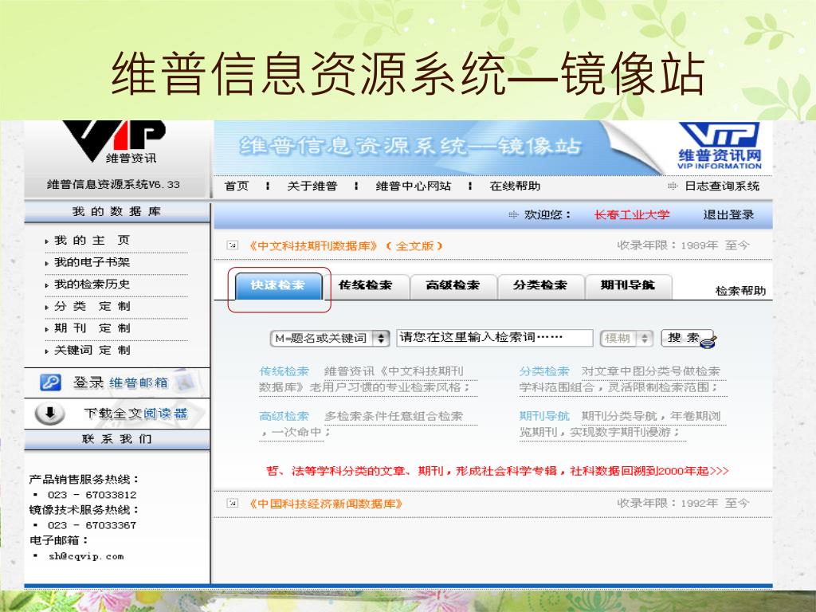The height and width of the screenshot is (612, 816).
Task: Switch to the 高级检索 tab
Action: tap(453, 285)
